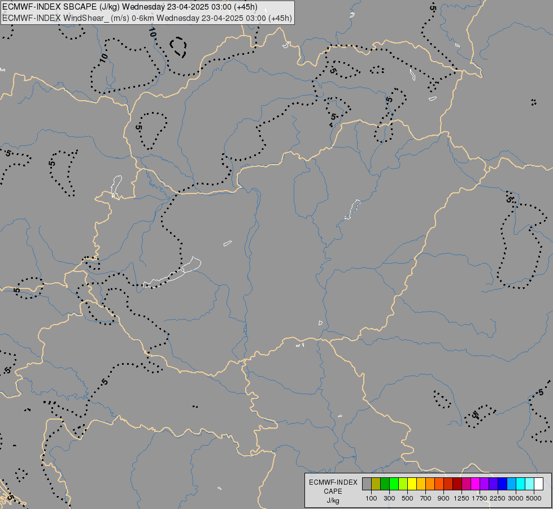Click the legend value 2250
Image resolution: width=553 pixels, height=509 pixels.
click(x=498, y=498)
